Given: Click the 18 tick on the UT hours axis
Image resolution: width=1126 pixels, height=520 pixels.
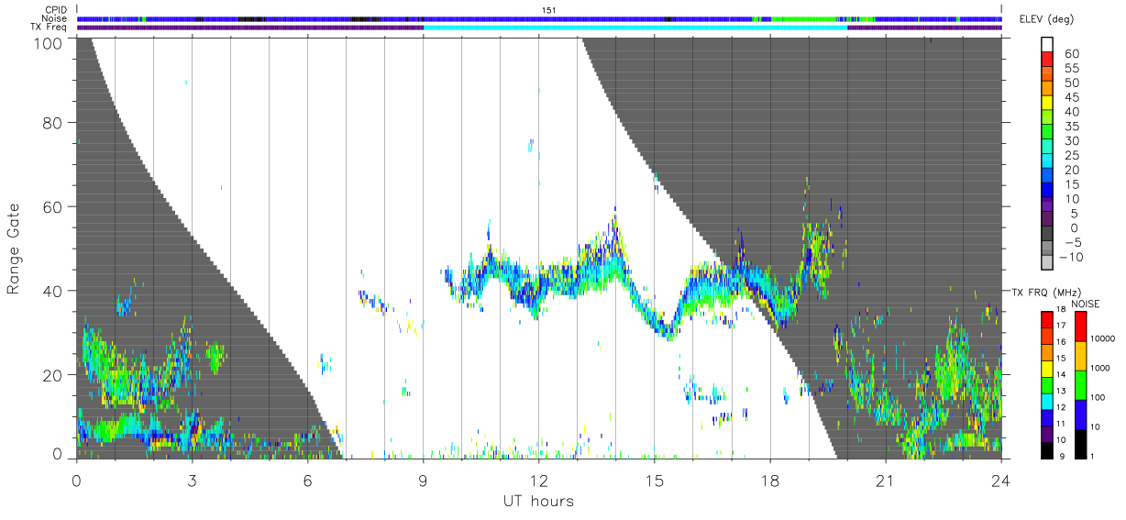Looking at the screenshot, I should point(769,481).
